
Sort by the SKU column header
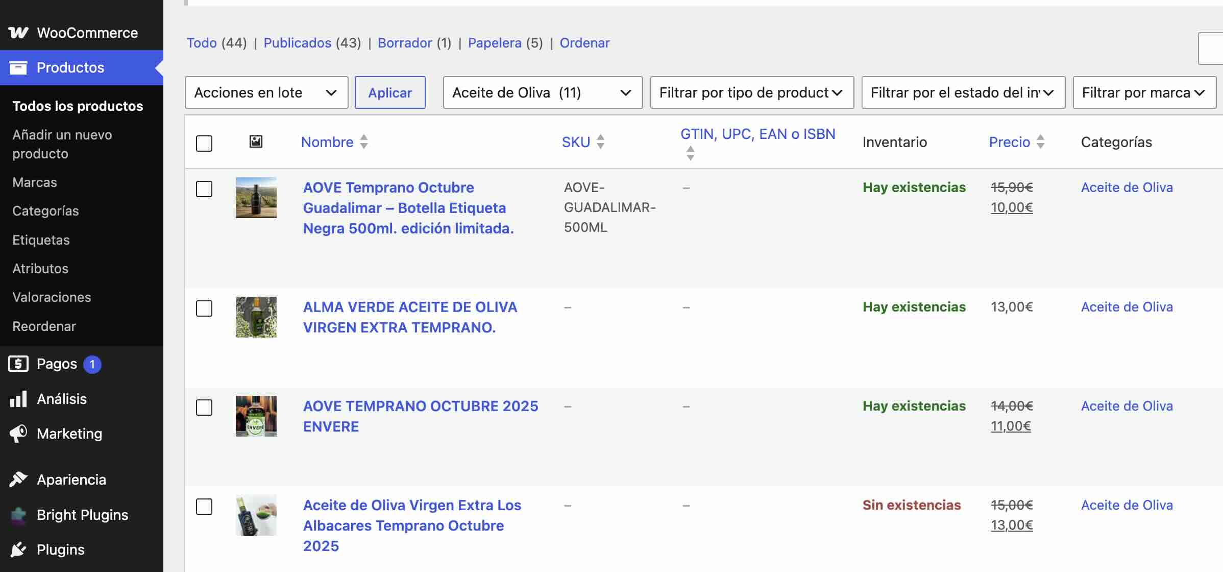coord(576,142)
